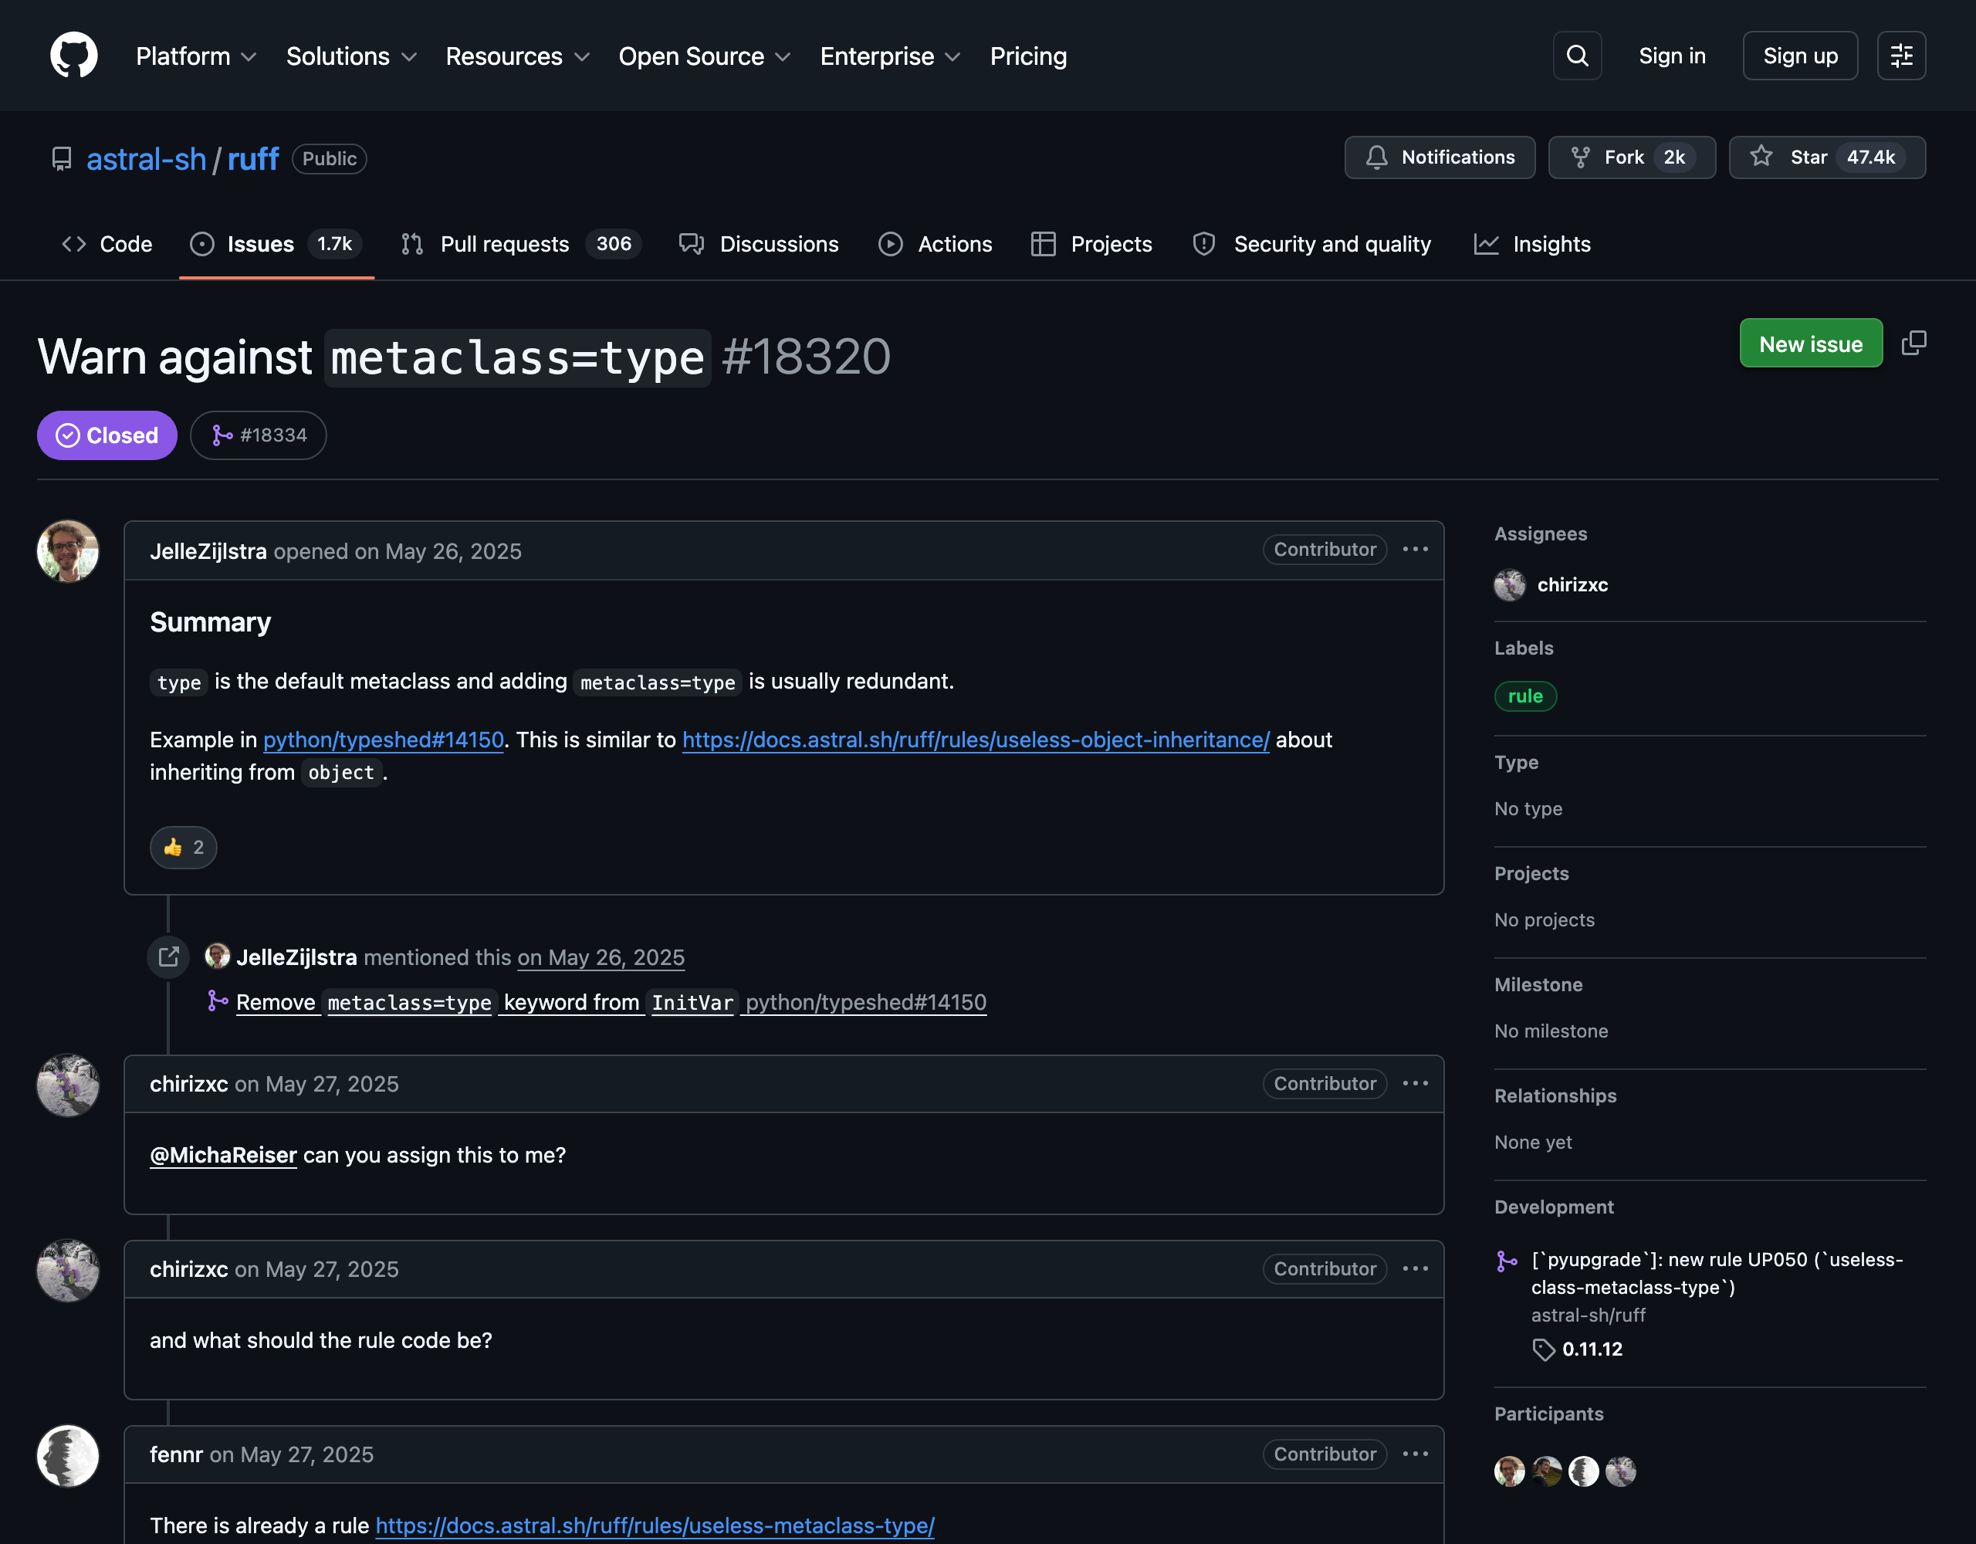Image resolution: width=1976 pixels, height=1544 pixels.
Task: Click the Notifications button
Action: pyautogui.click(x=1440, y=157)
